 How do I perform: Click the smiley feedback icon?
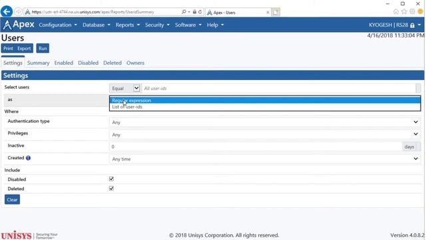(421, 11)
